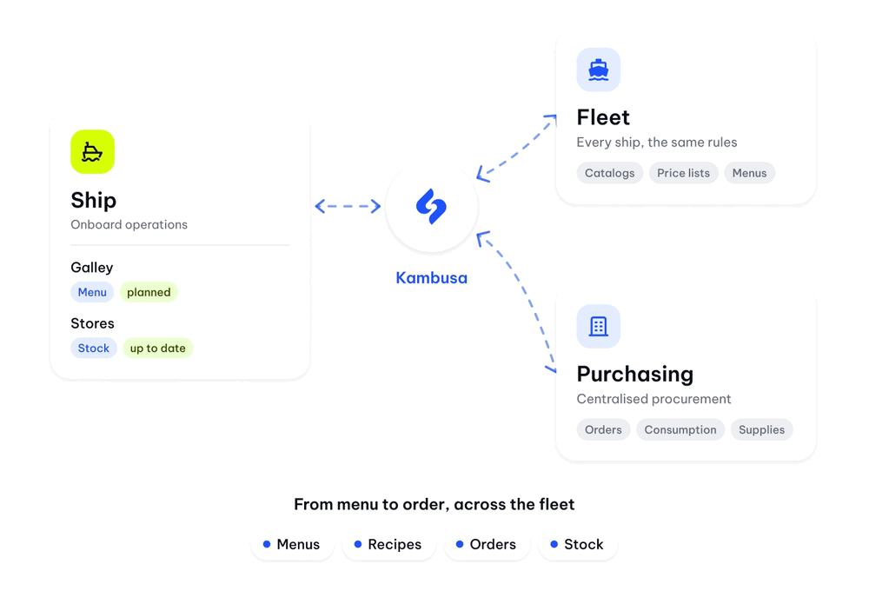Click the green planned status chip
The height and width of the screenshot is (591, 869).
[x=149, y=292]
